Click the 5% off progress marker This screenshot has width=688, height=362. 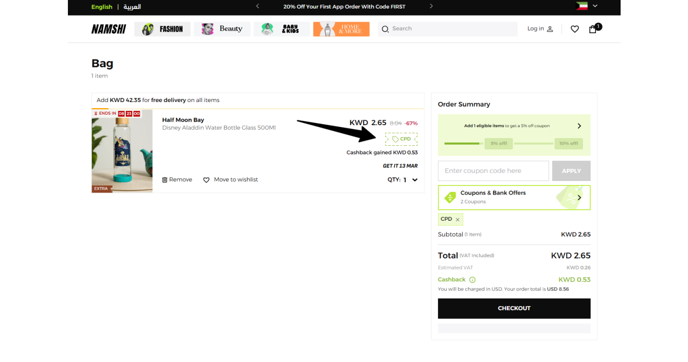[x=498, y=143]
